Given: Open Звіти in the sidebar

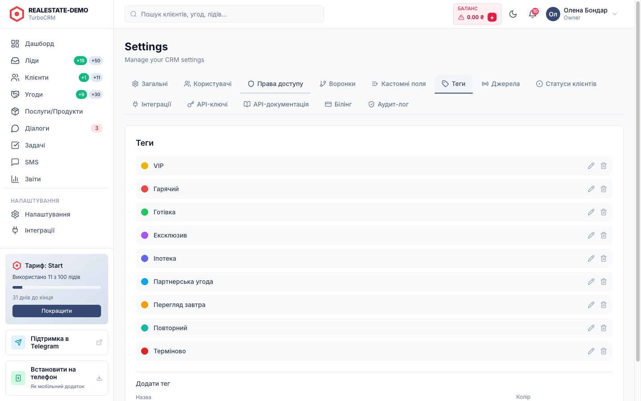Looking at the screenshot, I should 57,179.
